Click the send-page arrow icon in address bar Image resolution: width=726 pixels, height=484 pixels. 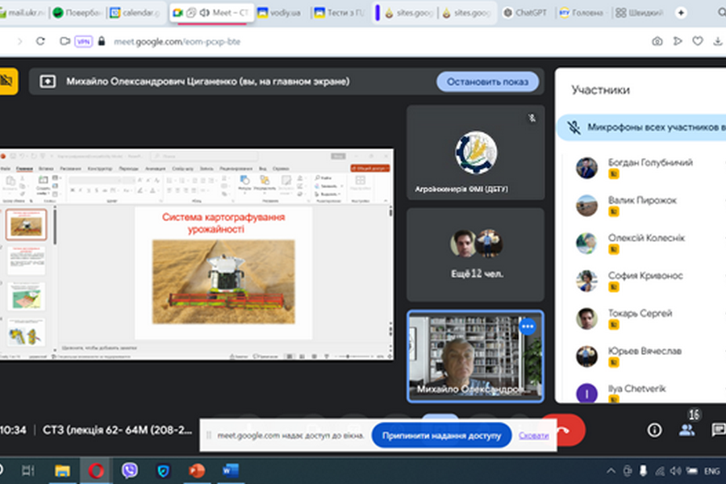tap(678, 41)
